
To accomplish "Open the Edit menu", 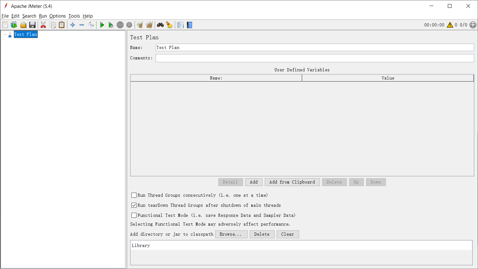I will tap(15, 16).
